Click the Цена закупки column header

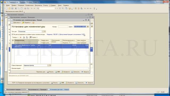(83, 40)
